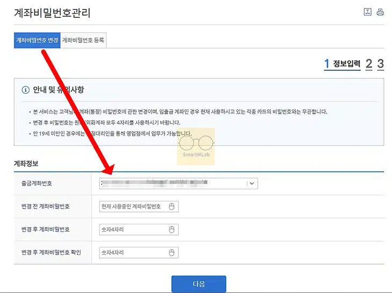Click the 계좌정보 section header
Image resolution: width=392 pixels, height=293 pixels.
(26, 163)
